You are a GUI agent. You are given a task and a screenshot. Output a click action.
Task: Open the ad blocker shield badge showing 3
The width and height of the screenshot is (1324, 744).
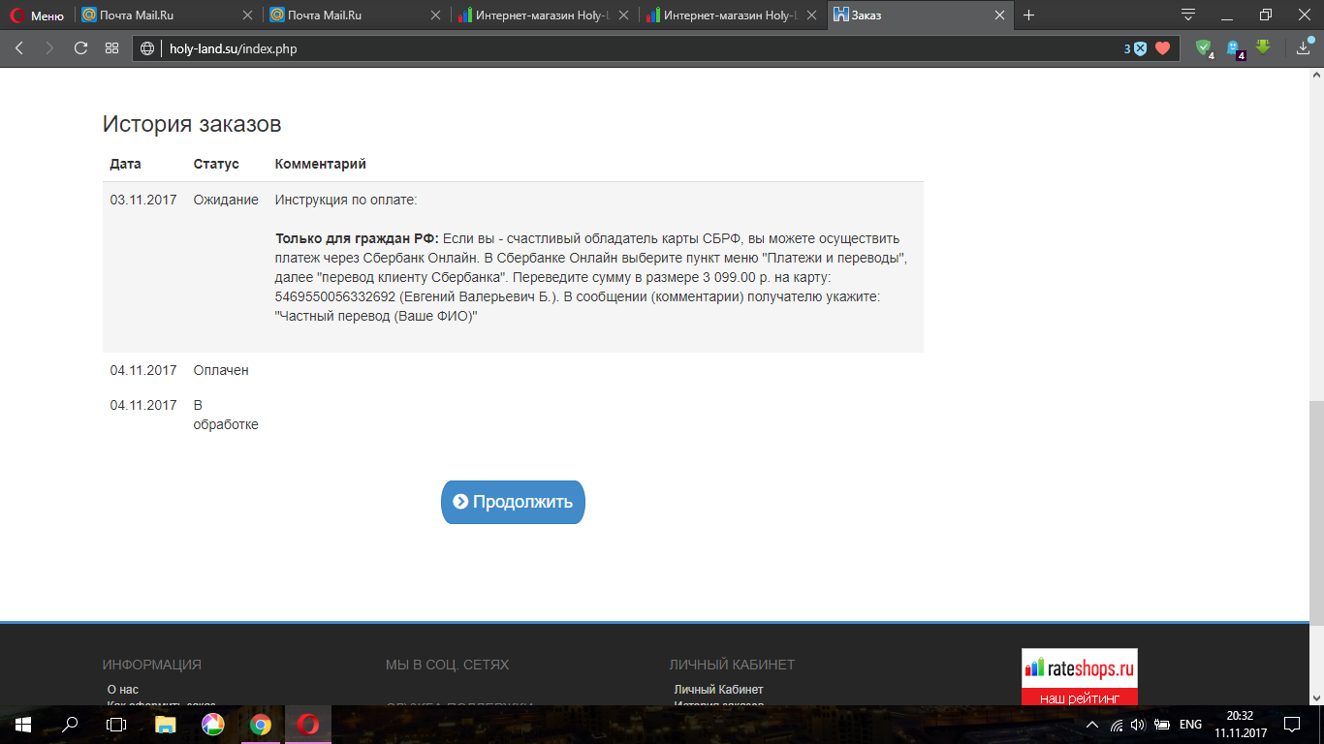(1136, 48)
